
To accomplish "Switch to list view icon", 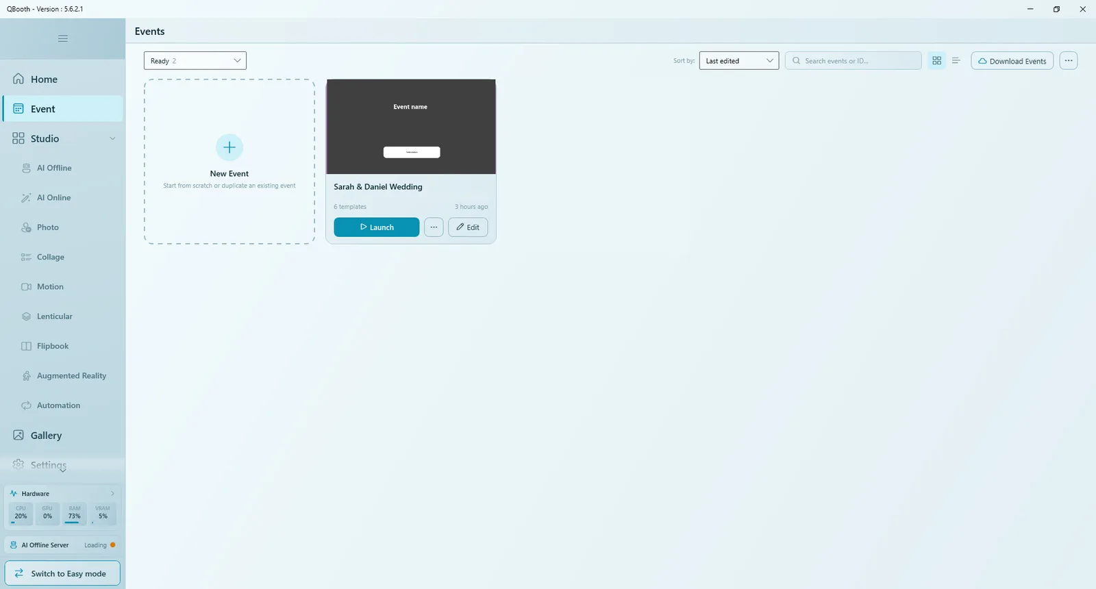I will (956, 61).
